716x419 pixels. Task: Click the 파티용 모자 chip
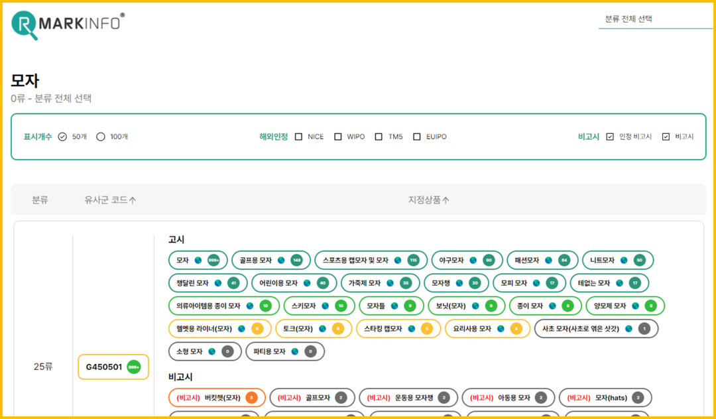coord(285,351)
